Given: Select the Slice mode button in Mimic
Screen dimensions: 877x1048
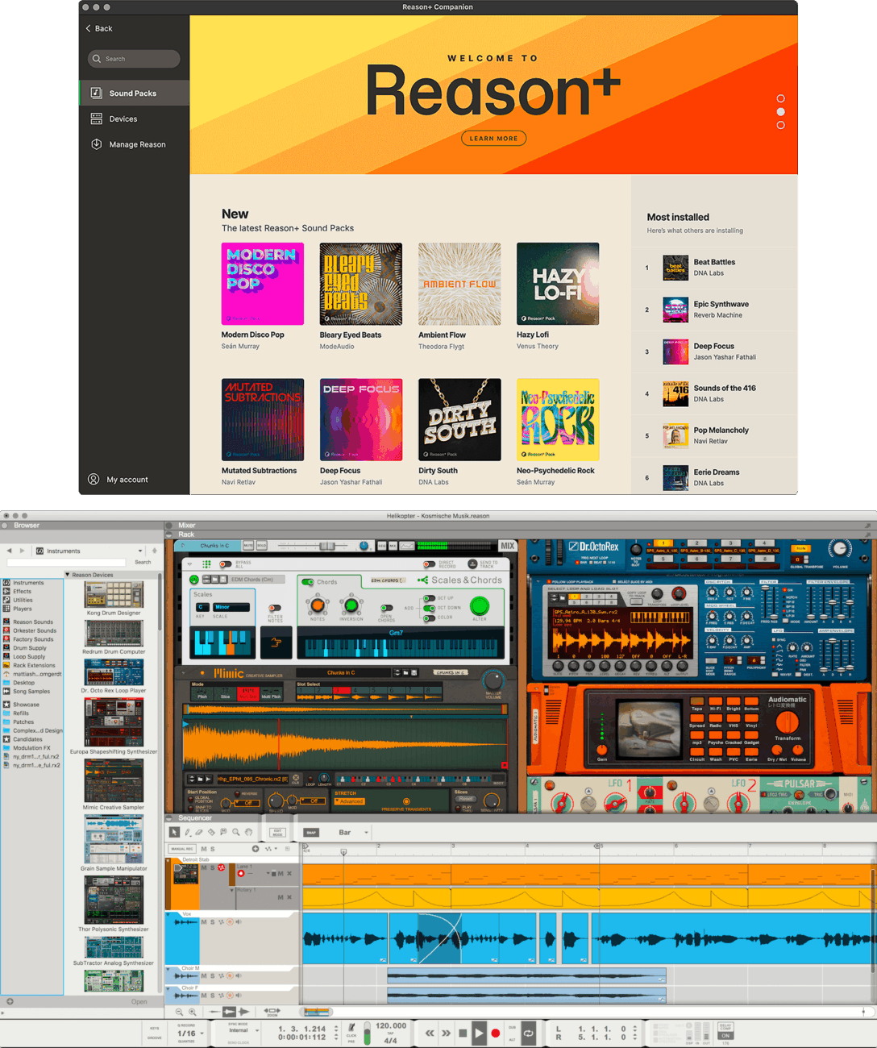Looking at the screenshot, I should pyautogui.click(x=225, y=695).
